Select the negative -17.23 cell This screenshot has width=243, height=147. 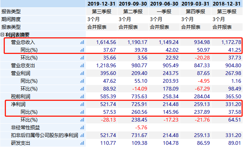pyautogui.click(x=171, y=120)
